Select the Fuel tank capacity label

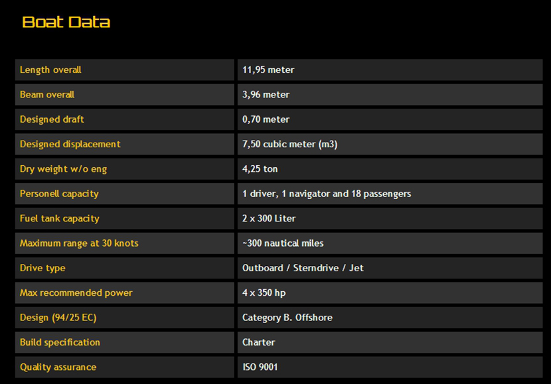pyautogui.click(x=59, y=218)
